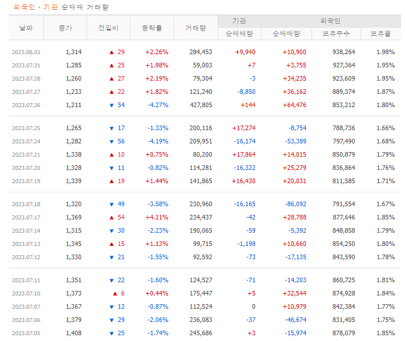Click holdings value 938,264
Image resolution: width=405 pixels, height=341 pixels.
click(344, 52)
